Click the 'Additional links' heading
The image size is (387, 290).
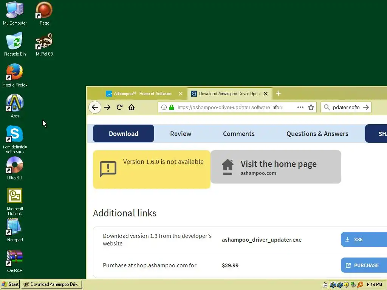pos(125,213)
